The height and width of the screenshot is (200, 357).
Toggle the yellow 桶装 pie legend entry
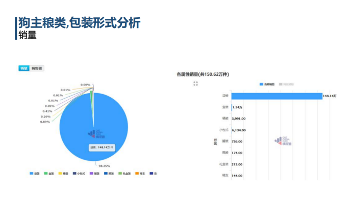pyautogui.click(x=63, y=174)
